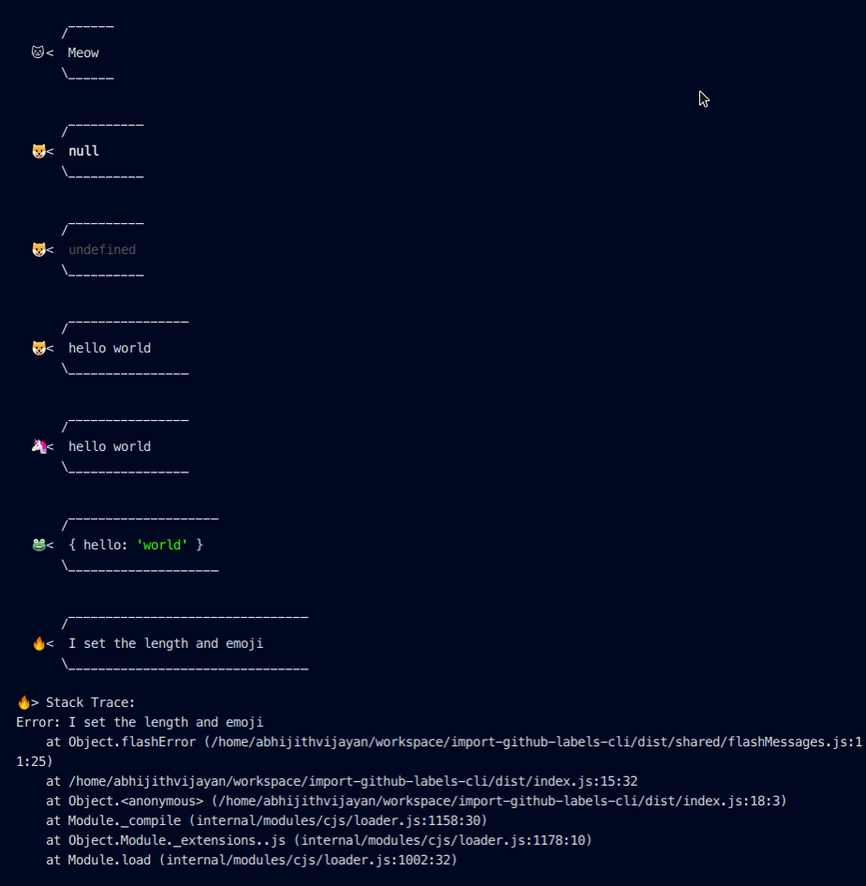The image size is (866, 886).
Task: Select the unicorn emoji icon
Action: (37, 446)
